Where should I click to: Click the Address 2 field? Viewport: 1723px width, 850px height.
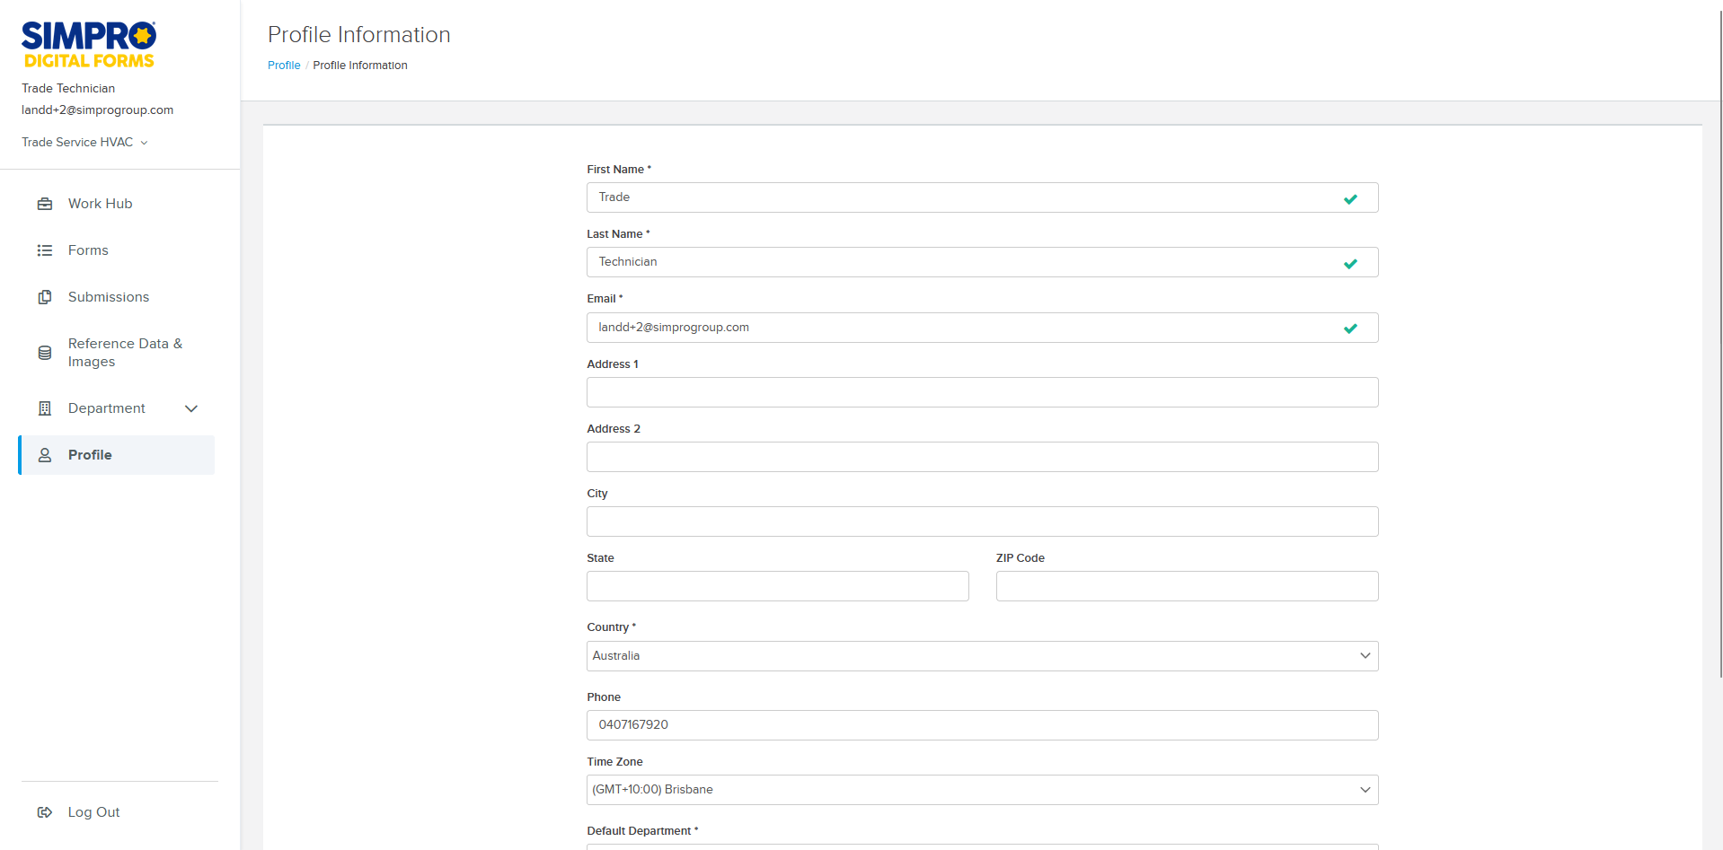[983, 457]
